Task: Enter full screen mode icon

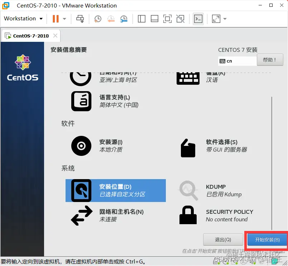Action: (167, 19)
